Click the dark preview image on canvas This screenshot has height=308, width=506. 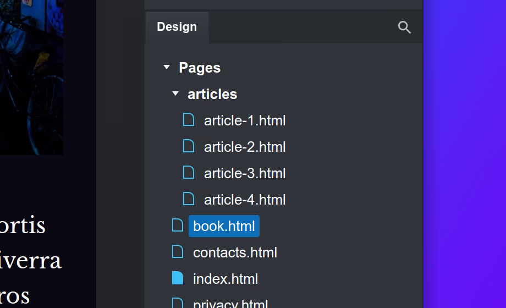tap(31, 77)
